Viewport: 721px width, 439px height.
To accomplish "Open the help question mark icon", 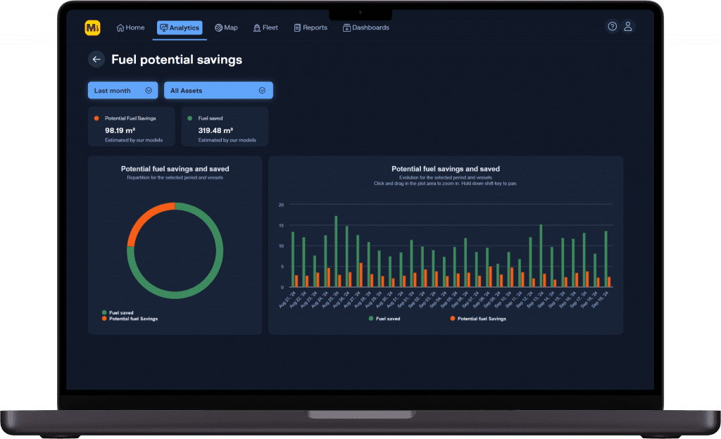I will pyautogui.click(x=612, y=27).
